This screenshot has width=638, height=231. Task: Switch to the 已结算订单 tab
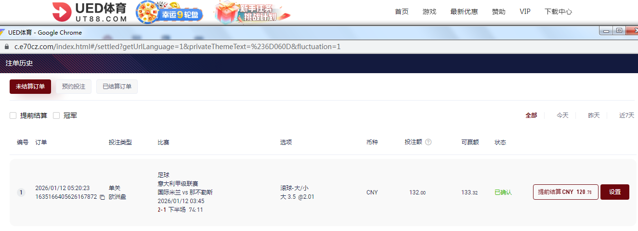pos(117,87)
